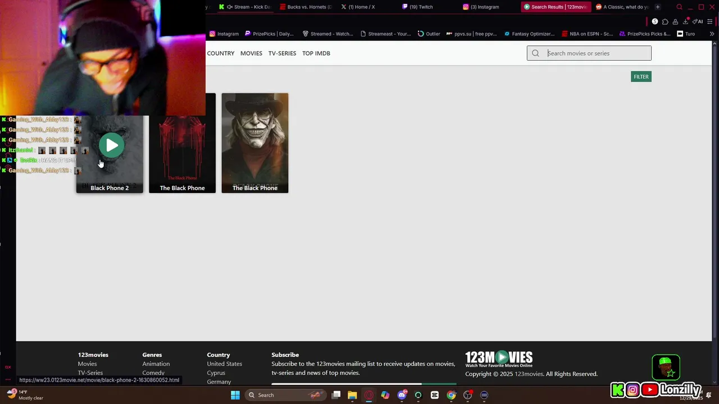Open the MOVIES menu item
The height and width of the screenshot is (404, 719).
click(x=251, y=53)
